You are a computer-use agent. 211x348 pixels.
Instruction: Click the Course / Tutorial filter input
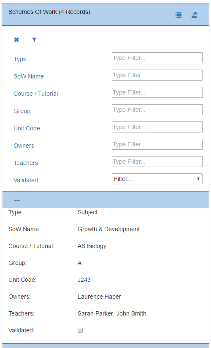tap(157, 92)
